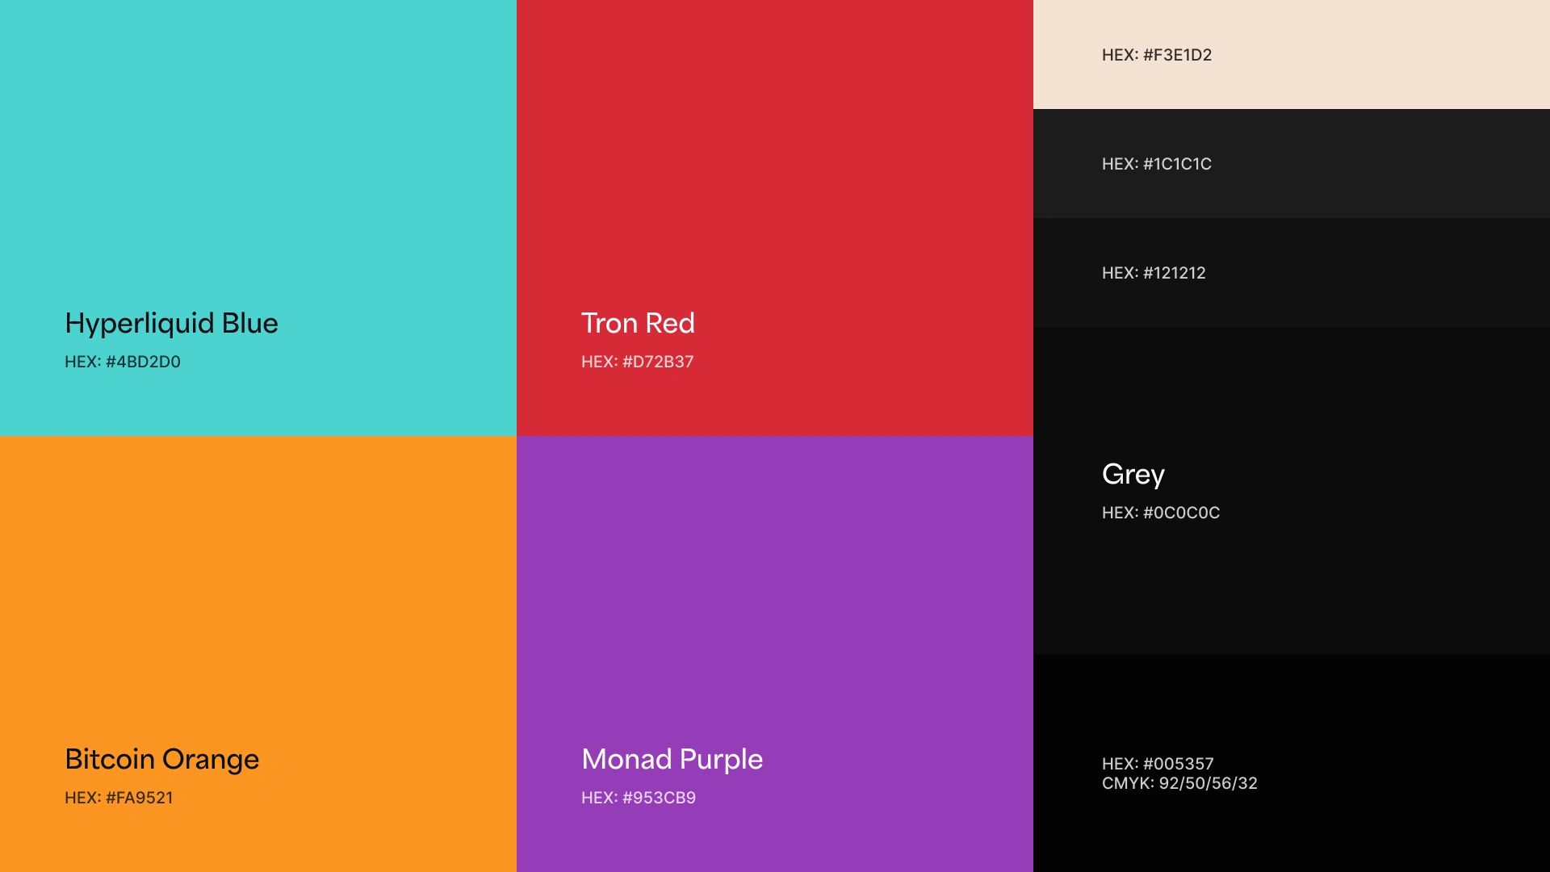The image size is (1550, 872).
Task: Click the HEX: #953CB9 label
Action: click(x=638, y=798)
